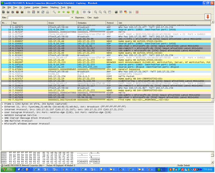215x173 pixels.
Task: Expand SMB MailSlot Protocol node
Action: pos(3,121)
